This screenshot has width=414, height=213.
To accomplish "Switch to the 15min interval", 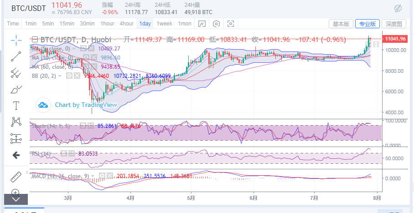I will (67, 24).
